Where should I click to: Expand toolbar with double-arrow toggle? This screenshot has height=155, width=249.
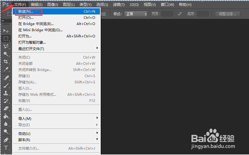[x=3, y=21]
